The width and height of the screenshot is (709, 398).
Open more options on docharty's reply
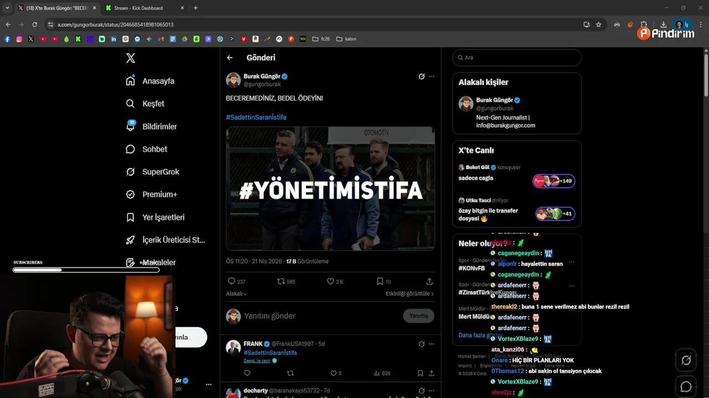pyautogui.click(x=431, y=391)
